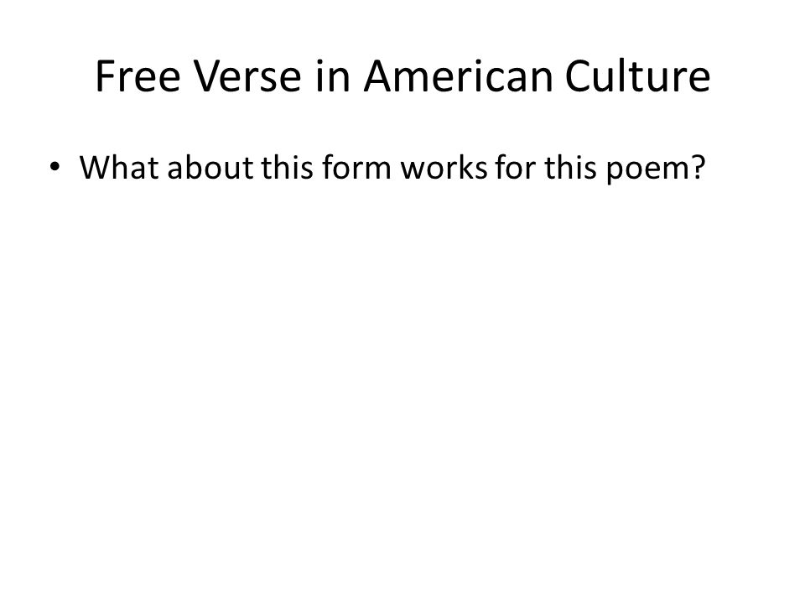
Task: Click the second "this" before "poem"
Action: click(570, 167)
